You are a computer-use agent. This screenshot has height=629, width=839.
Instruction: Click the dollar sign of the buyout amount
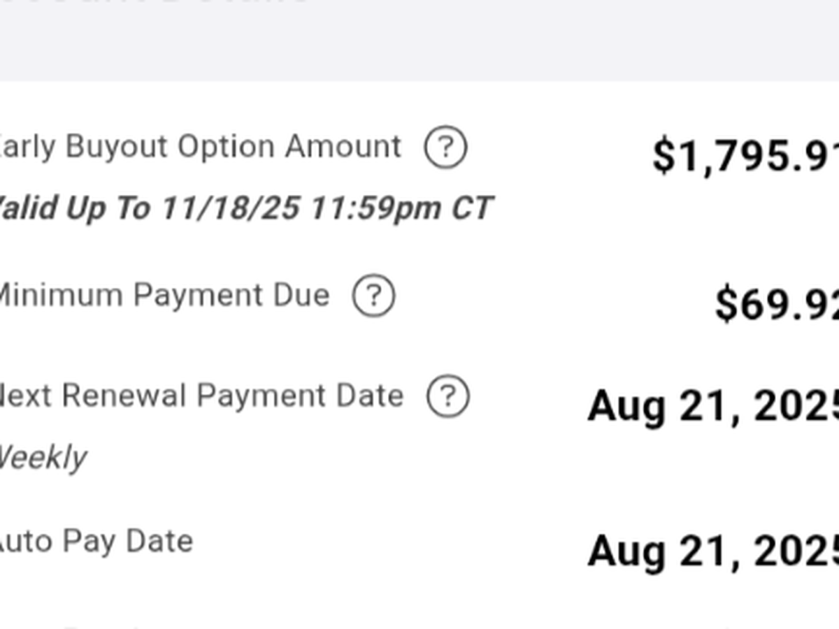663,157
